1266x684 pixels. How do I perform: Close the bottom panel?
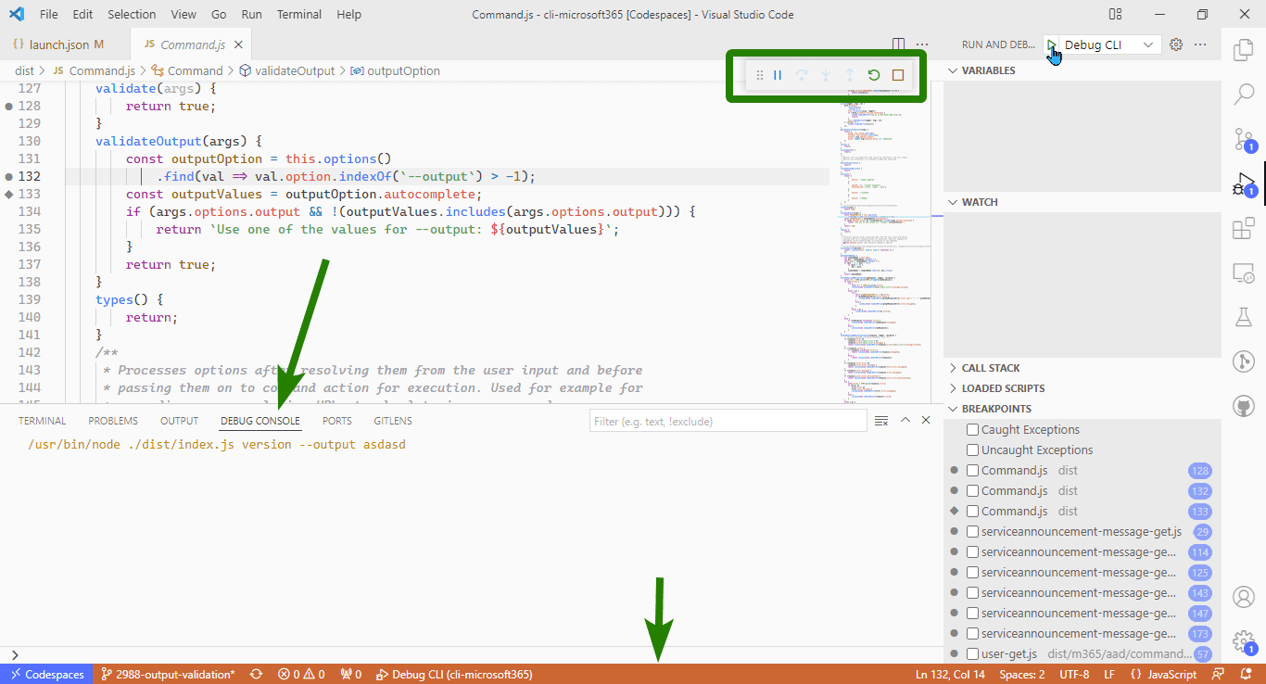[x=926, y=421]
